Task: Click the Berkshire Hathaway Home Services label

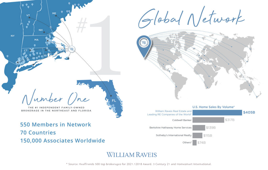Action: [170, 128]
